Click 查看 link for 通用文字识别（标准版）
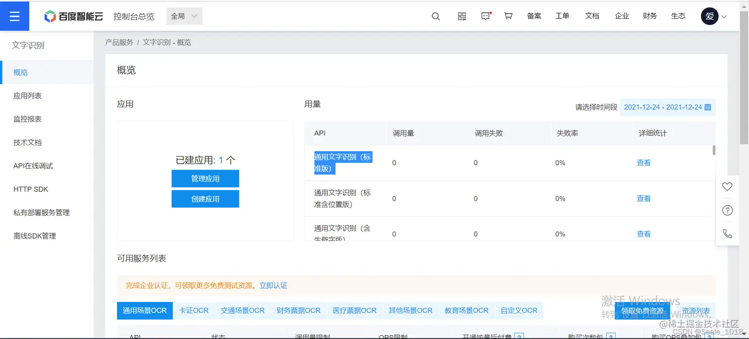Screen dimensions: 749x339 click(643, 162)
